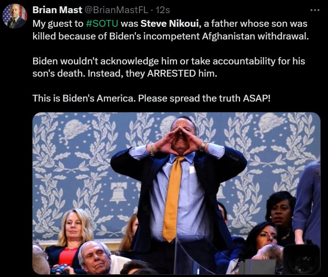Click 'My guest to' opening text

pyautogui.click(x=58, y=24)
